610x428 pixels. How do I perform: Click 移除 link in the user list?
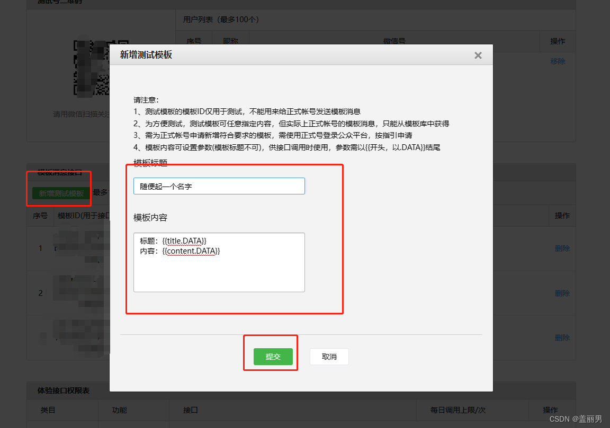tap(558, 61)
